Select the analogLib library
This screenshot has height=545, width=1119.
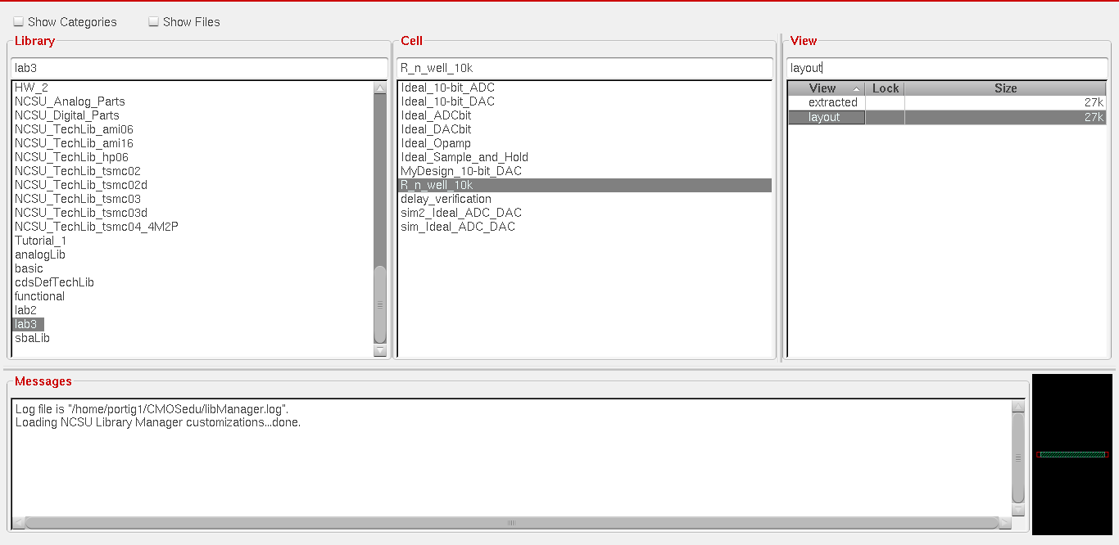pos(40,254)
